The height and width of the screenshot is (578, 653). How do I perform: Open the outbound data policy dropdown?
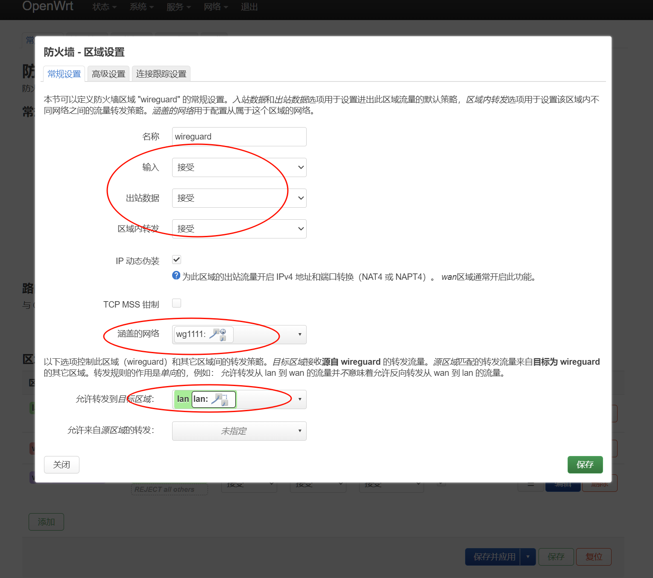click(239, 198)
